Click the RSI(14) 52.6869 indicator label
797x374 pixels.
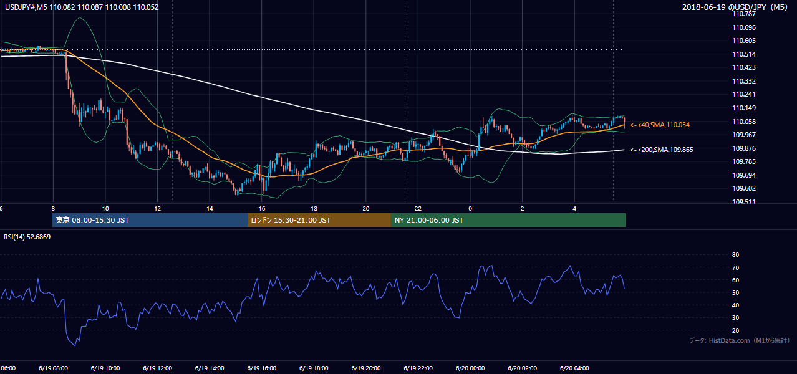[27, 237]
